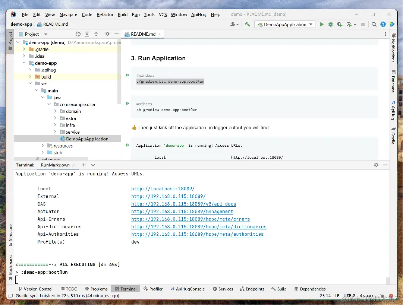This screenshot has width=403, height=305.
Task: Toggle the Bookmarks side panel button
Action: tap(10, 267)
